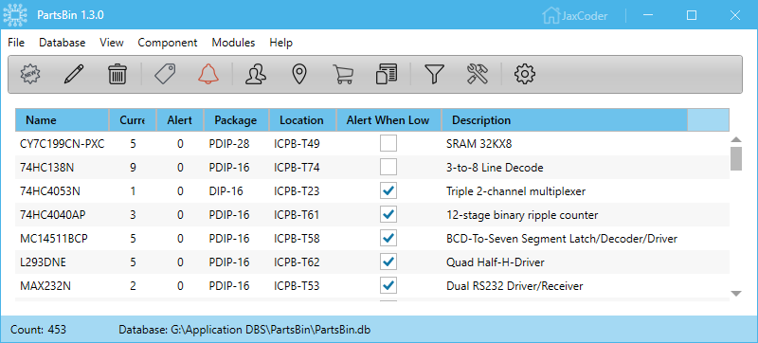758x343 pixels.
Task: Open the shopping cart icon
Action: pyautogui.click(x=343, y=75)
